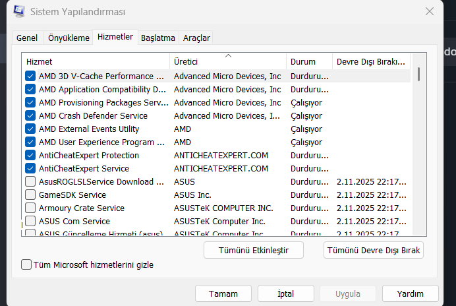
Task: Click Tümünü Devre Dışı Bırak button
Action: pyautogui.click(x=374, y=250)
